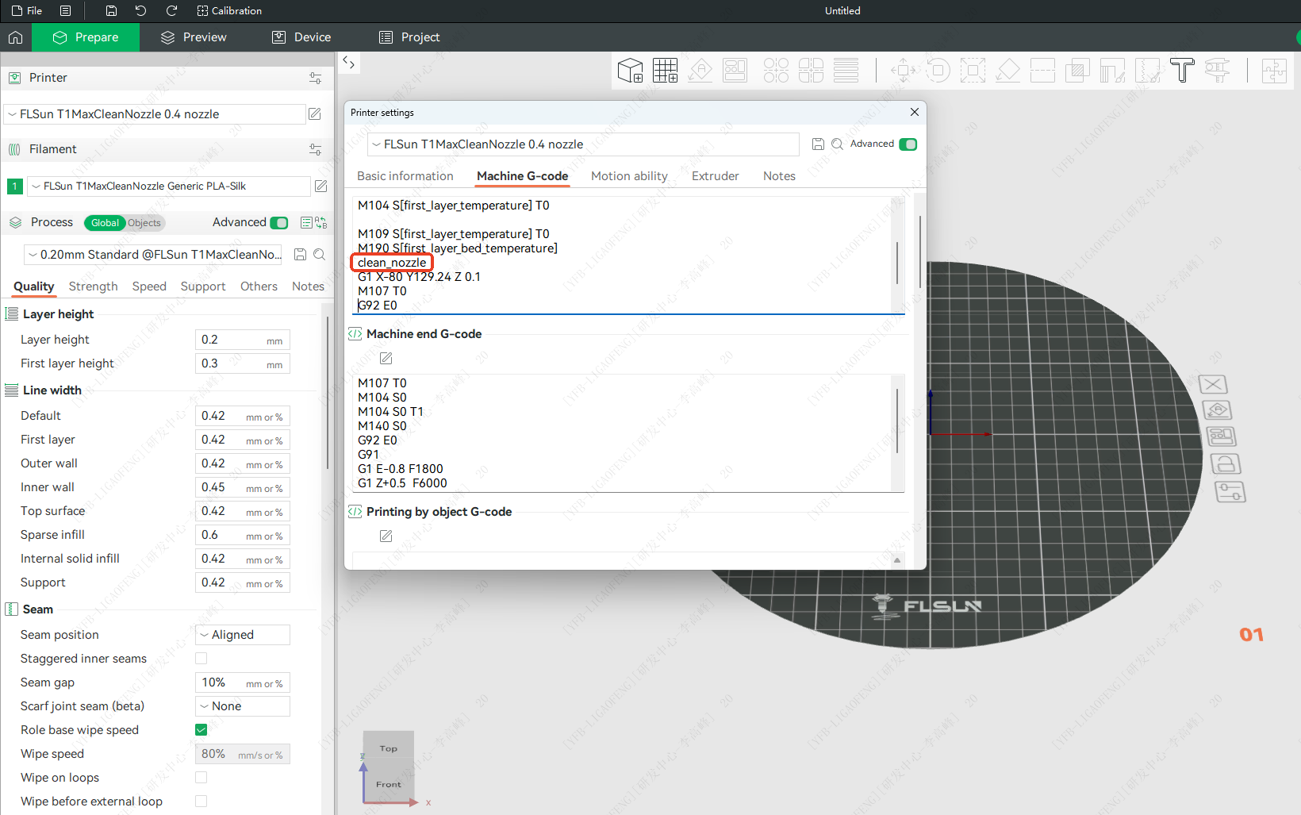Uncheck Role base wipe speed checkbox
The height and width of the screenshot is (815, 1301).
coord(201,730)
